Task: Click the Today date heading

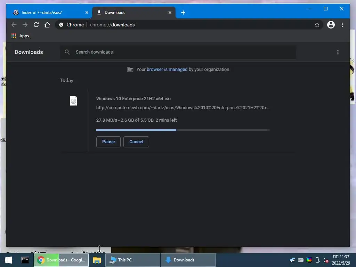Action: point(66,80)
